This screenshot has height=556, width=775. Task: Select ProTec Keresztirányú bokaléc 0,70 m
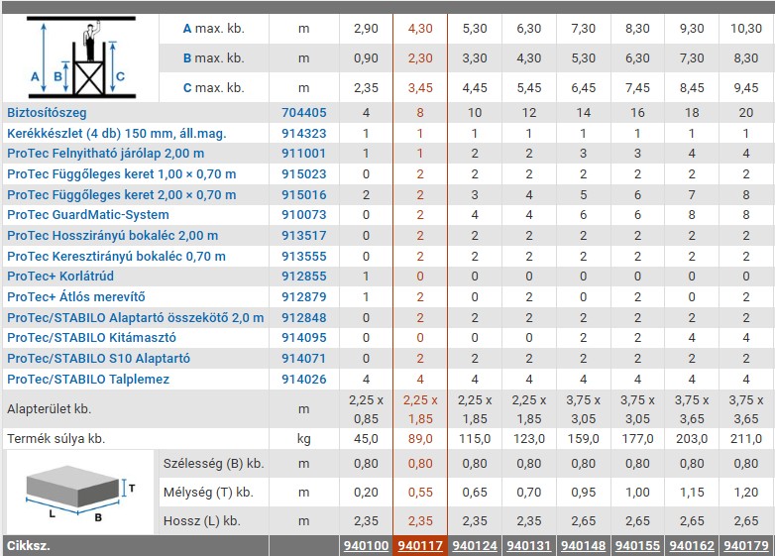pyautogui.click(x=116, y=257)
